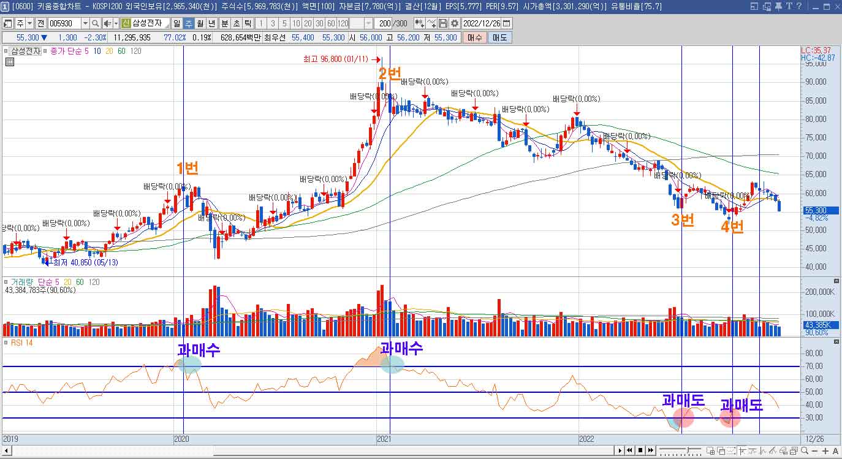Click the title bar screen copy icon
This screenshot has height=459, width=842.
(766, 6)
